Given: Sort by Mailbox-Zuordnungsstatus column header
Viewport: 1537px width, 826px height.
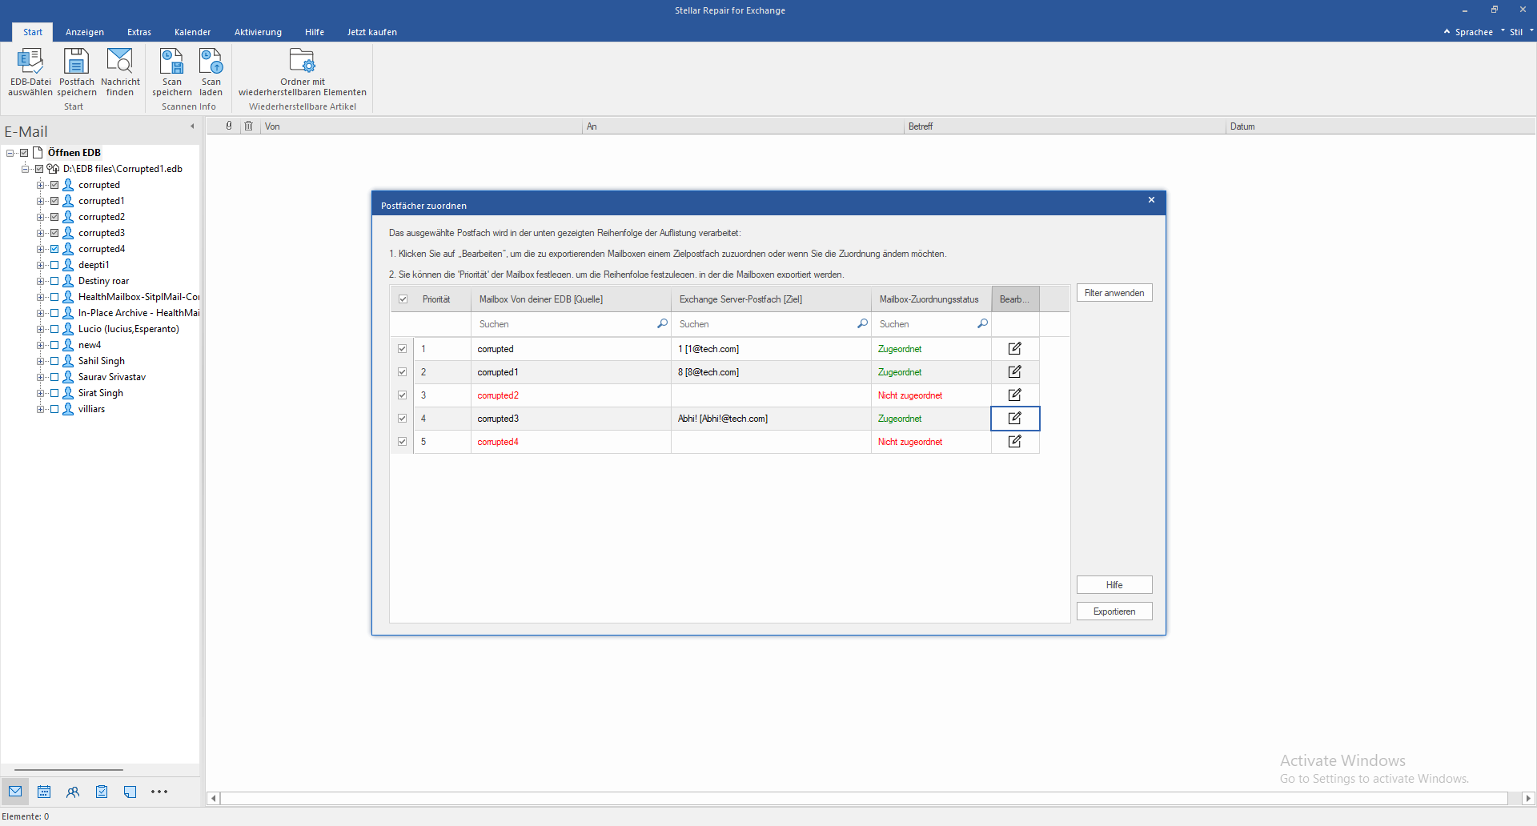Looking at the screenshot, I should tap(931, 299).
